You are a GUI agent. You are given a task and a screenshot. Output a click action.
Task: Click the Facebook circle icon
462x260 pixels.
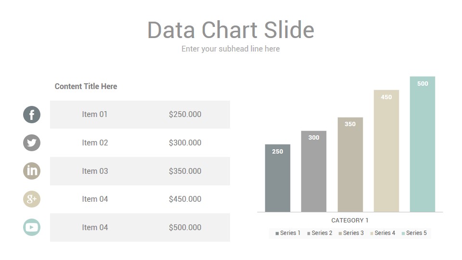(32, 115)
